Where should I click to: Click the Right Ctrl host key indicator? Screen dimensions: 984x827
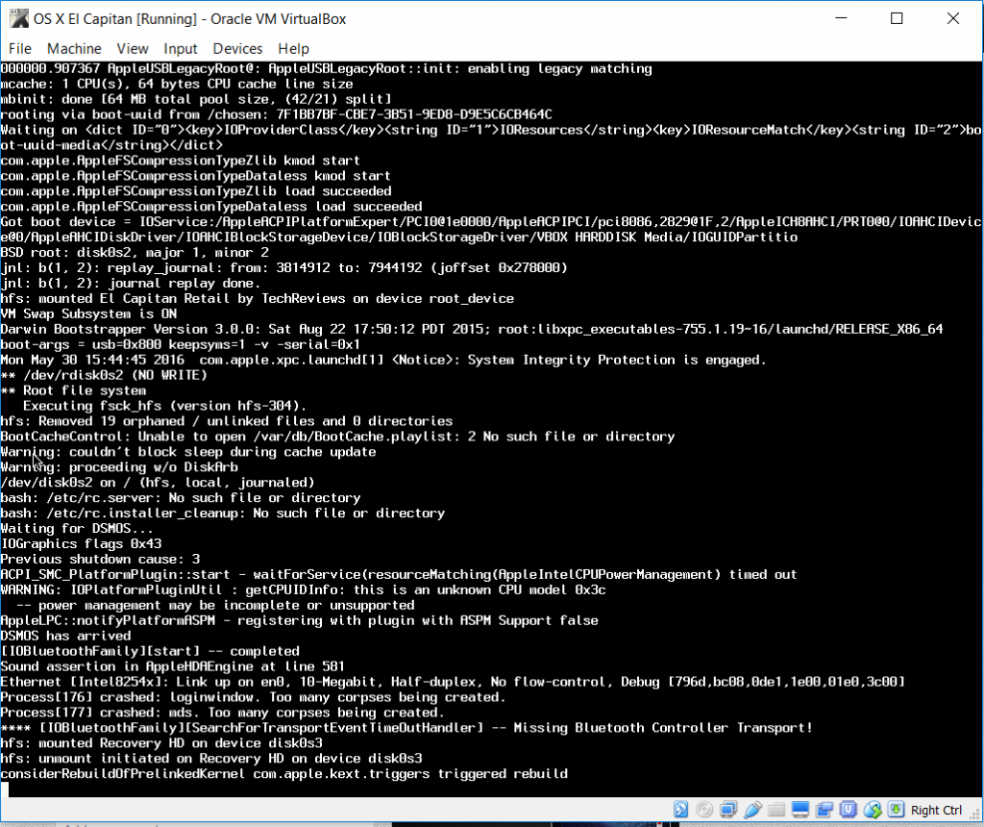point(937,810)
